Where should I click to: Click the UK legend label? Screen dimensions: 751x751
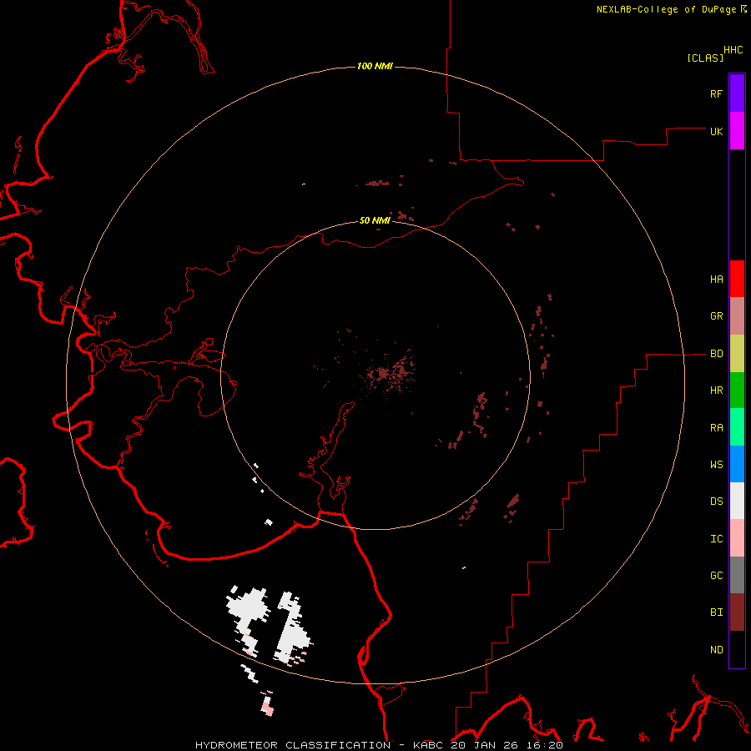pos(716,131)
